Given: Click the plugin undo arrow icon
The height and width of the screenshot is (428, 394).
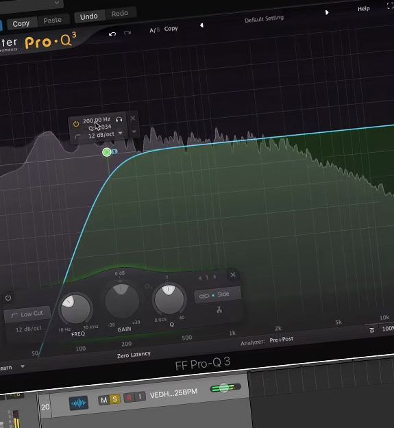Looking at the screenshot, I should click(x=112, y=34).
